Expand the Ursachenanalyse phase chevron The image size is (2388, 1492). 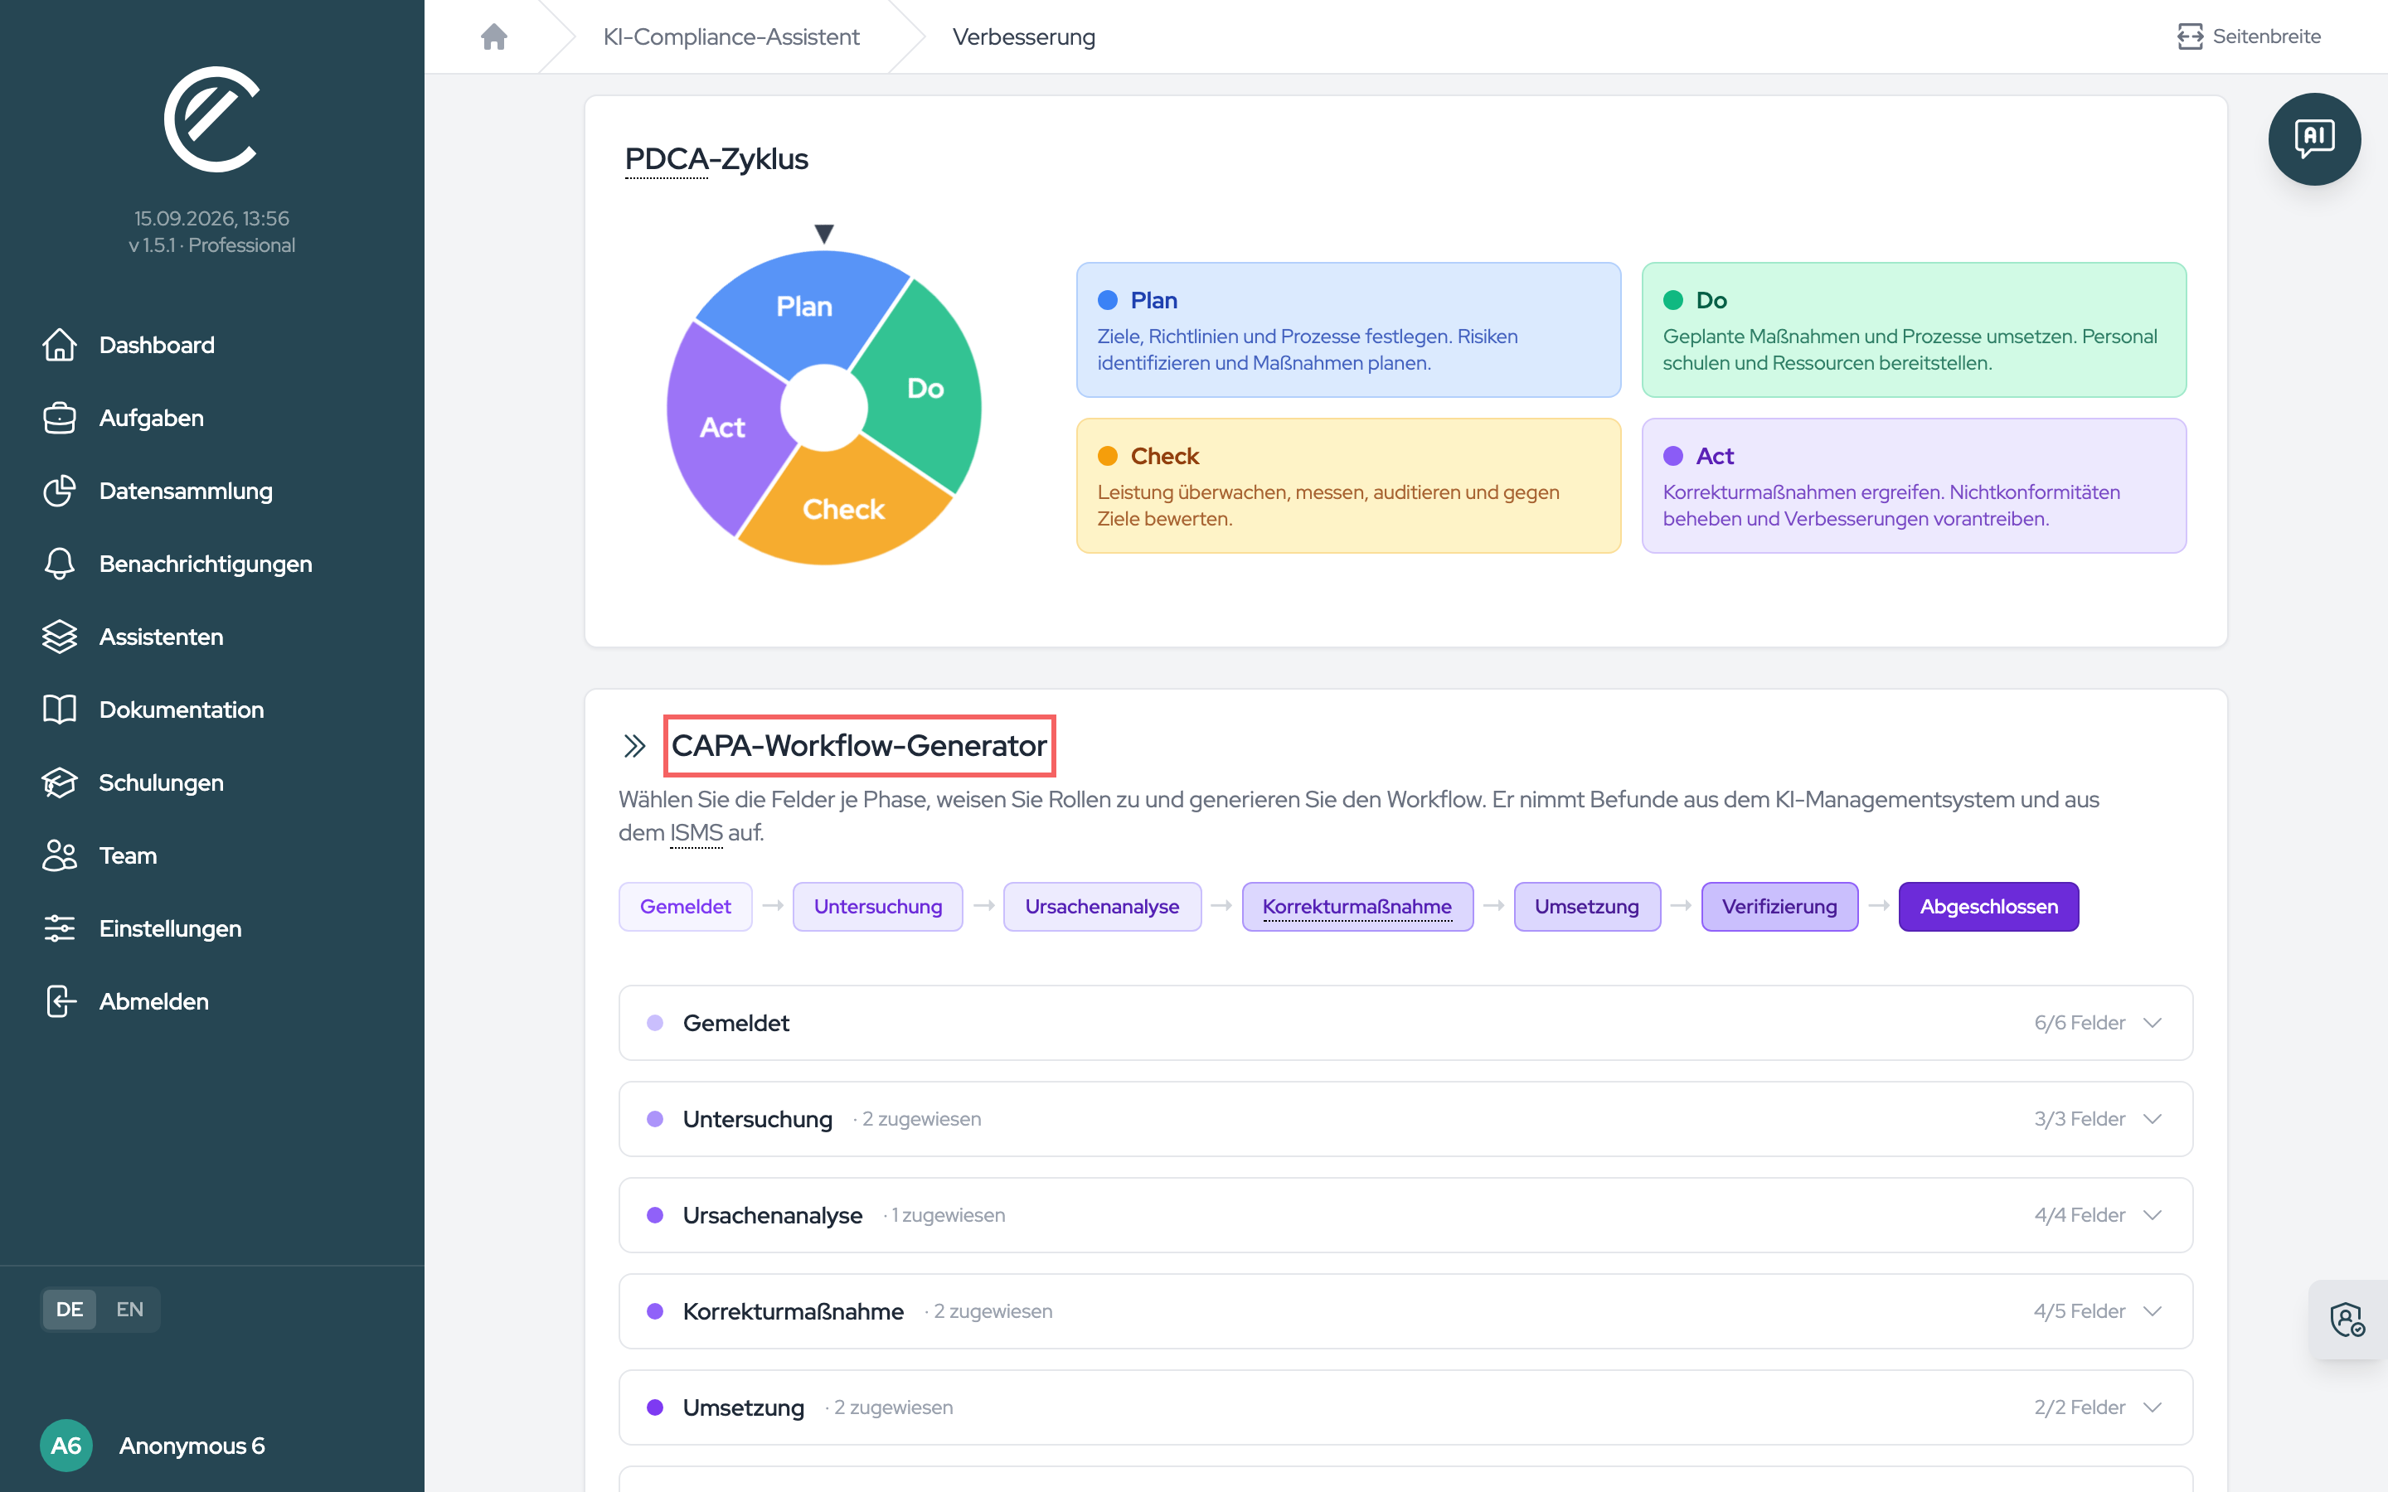pos(2153,1216)
